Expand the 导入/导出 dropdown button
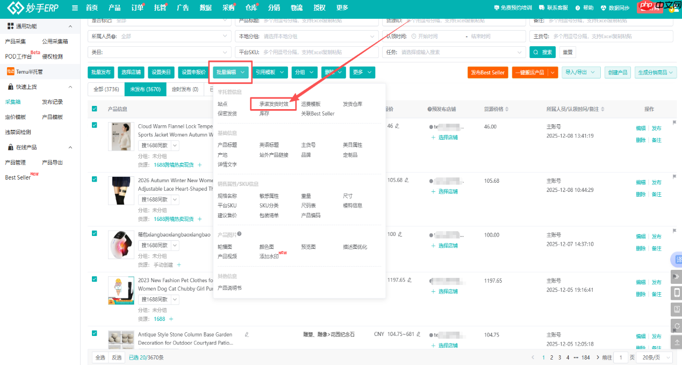 pos(581,73)
